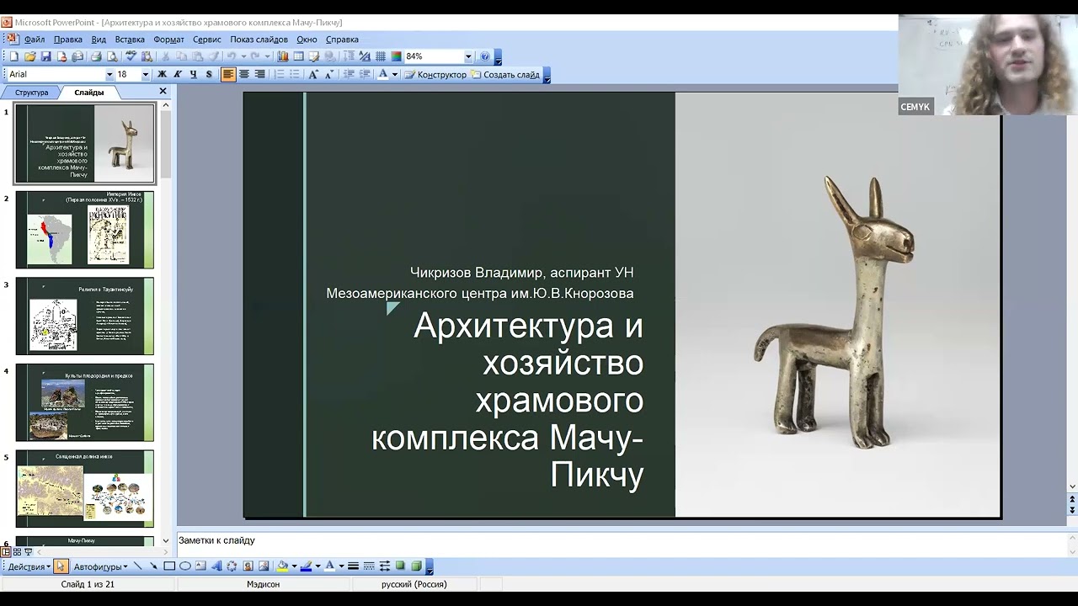Apply numbered list formatting
This screenshot has width=1078, height=606.
[280, 74]
